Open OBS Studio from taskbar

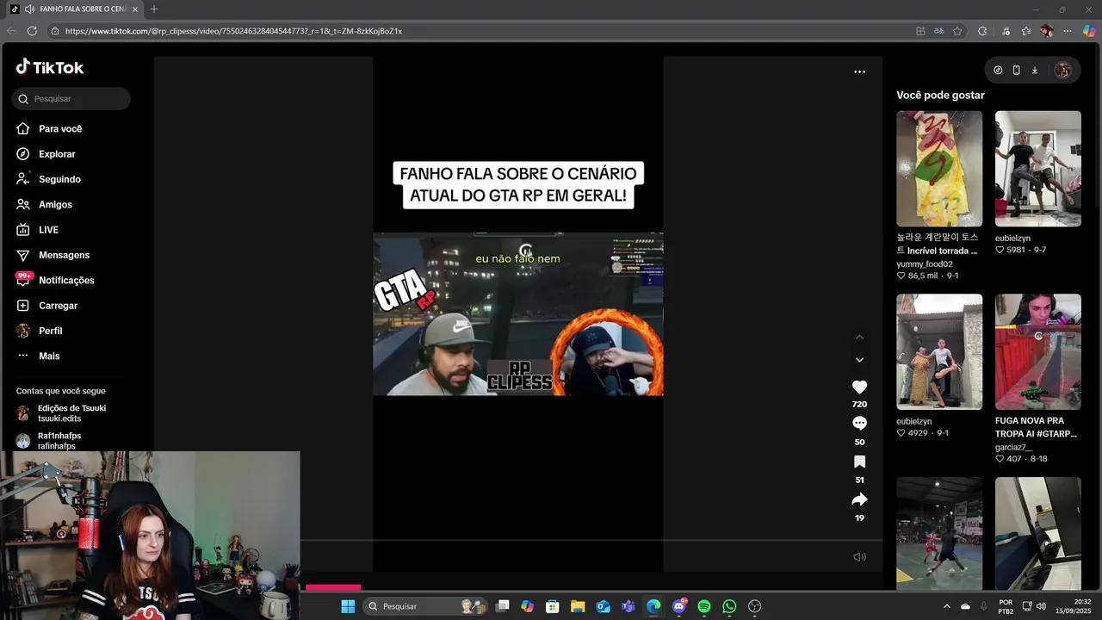click(x=755, y=606)
